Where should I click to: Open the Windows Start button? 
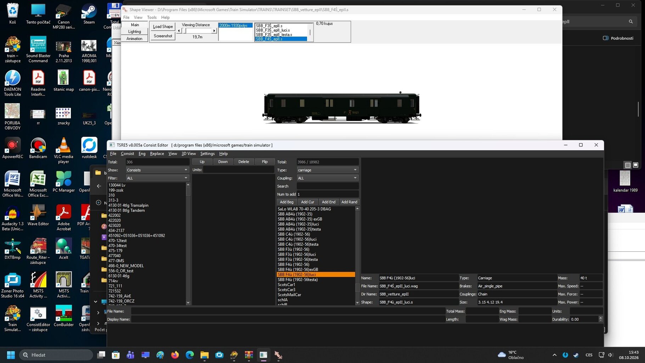(x=11, y=355)
